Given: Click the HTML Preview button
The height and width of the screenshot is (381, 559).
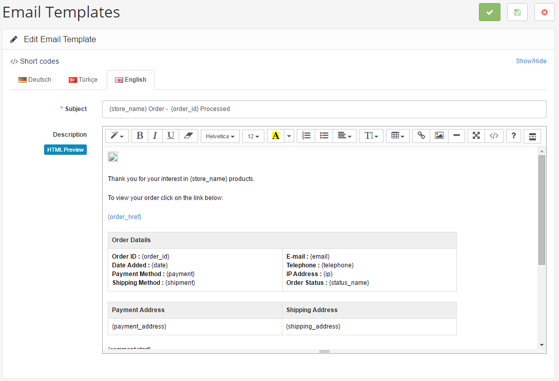Looking at the screenshot, I should [65, 150].
